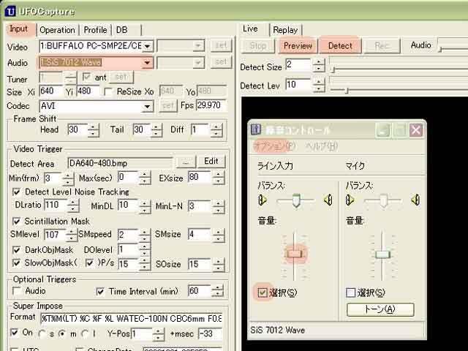Click the Detect Size spinner
This screenshot has width=468, height=351.
pos(319,65)
